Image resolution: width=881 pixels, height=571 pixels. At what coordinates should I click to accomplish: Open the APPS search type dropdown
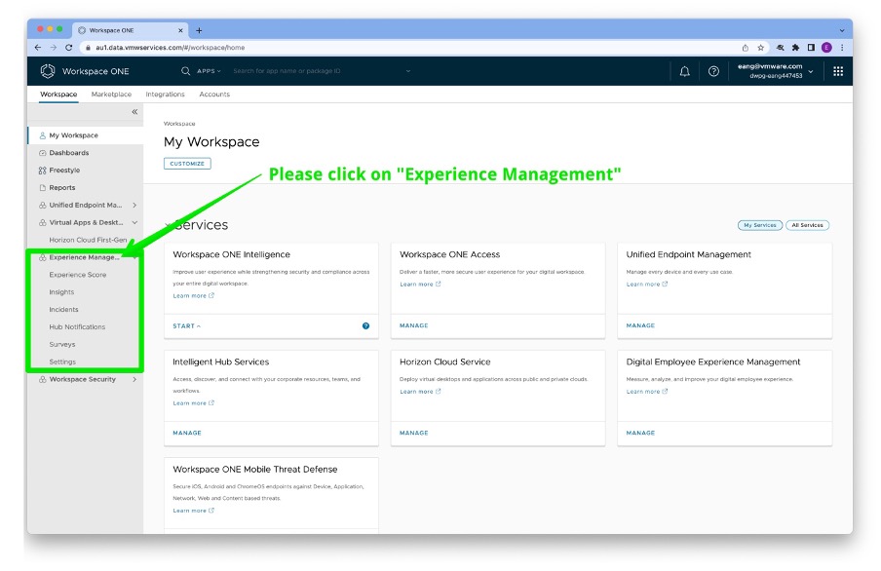click(x=209, y=71)
